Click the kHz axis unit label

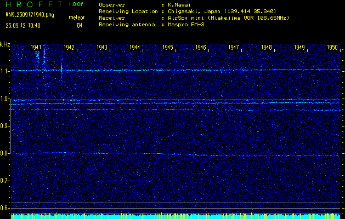point(5,44)
